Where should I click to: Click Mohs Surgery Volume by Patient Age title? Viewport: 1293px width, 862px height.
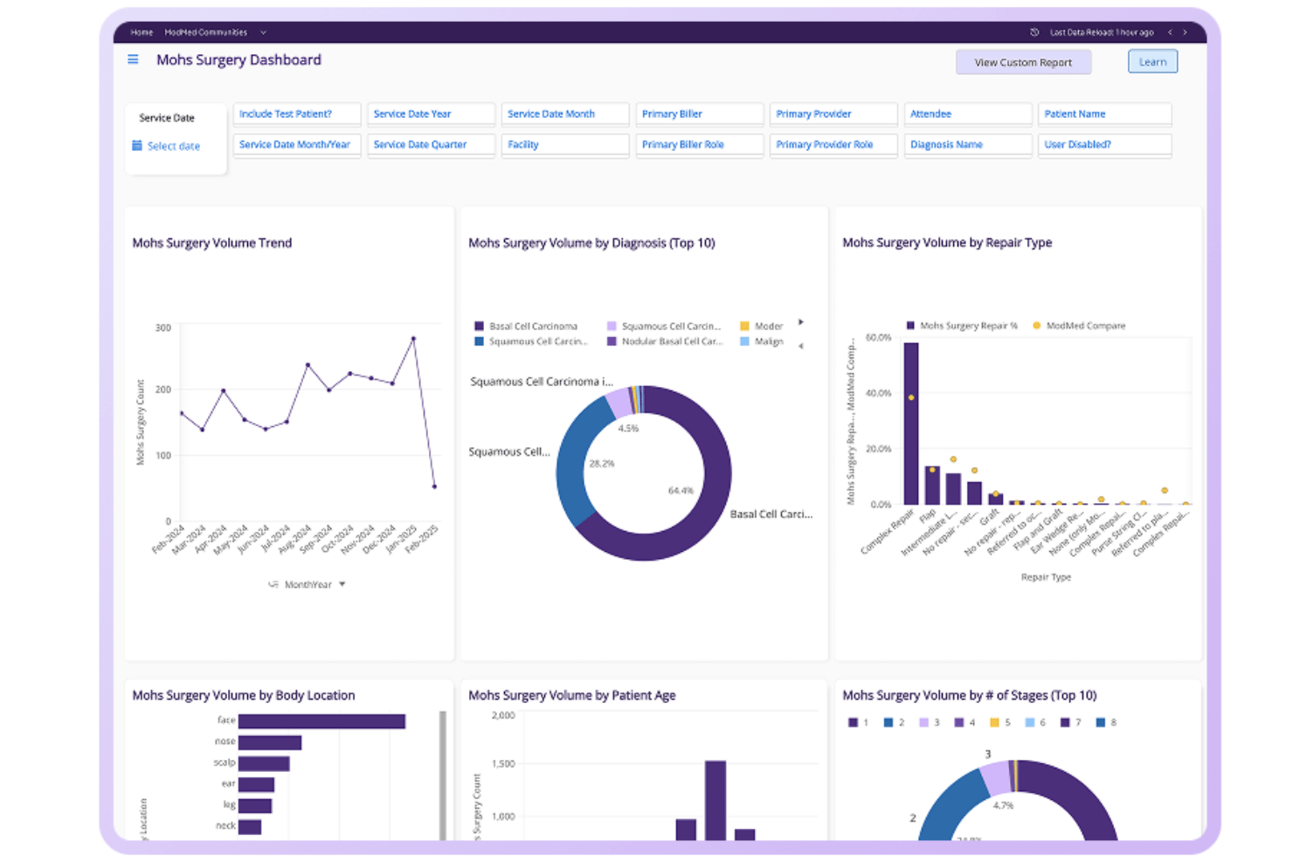pyautogui.click(x=572, y=695)
